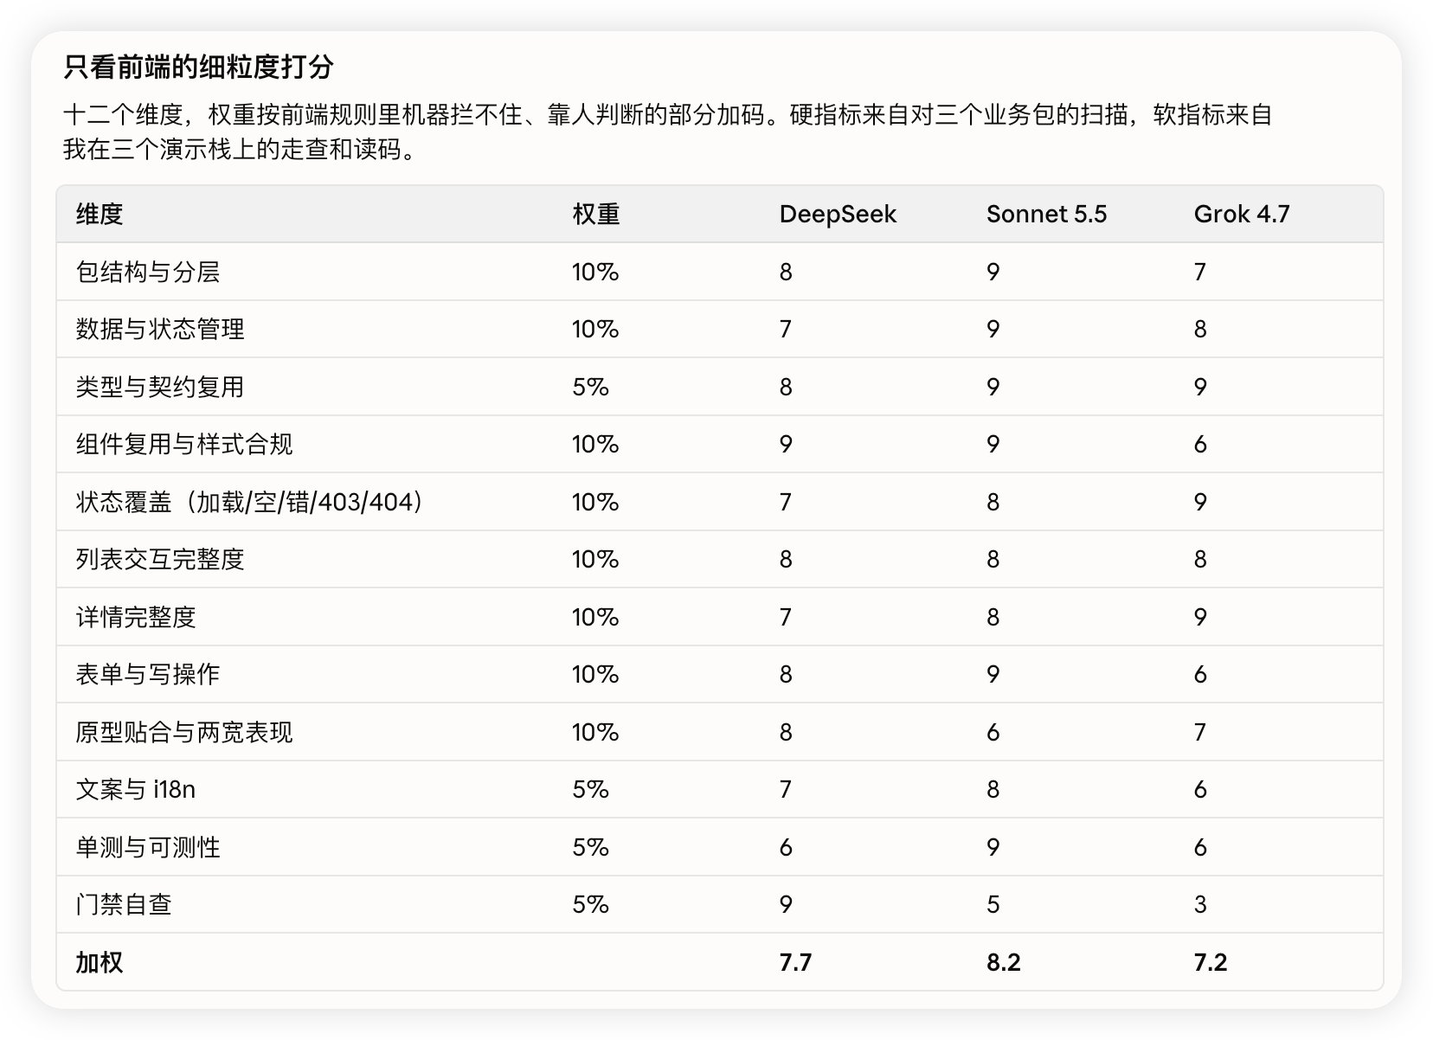Select the row label 详情完整度
This screenshot has width=1433, height=1040.
136,617
